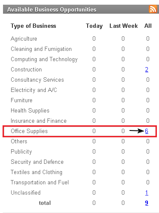The height and width of the screenshot is (213, 159).
Task: Open the 2 Construction opportunities link
Action: 147,69
